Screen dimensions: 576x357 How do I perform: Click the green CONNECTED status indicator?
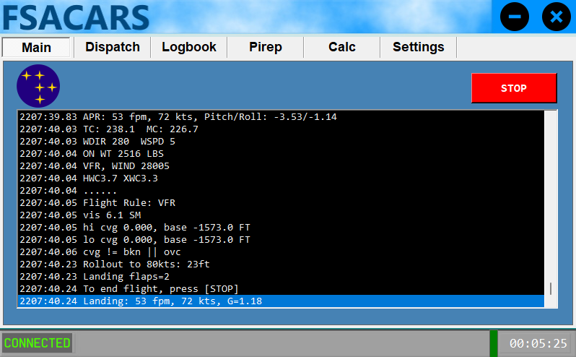(38, 343)
